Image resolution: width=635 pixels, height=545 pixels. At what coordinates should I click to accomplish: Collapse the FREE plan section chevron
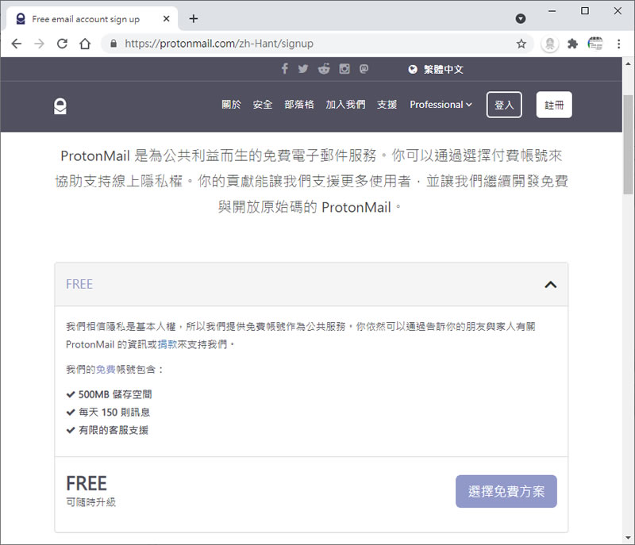tap(550, 285)
